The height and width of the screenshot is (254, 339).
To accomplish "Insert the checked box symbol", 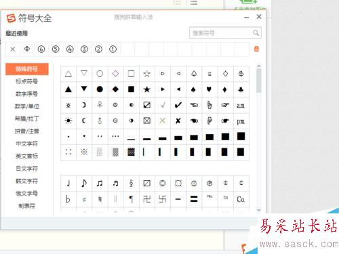I will [x=147, y=105].
